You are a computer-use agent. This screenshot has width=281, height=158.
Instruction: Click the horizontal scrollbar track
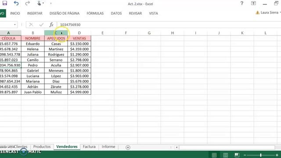(x=227, y=147)
